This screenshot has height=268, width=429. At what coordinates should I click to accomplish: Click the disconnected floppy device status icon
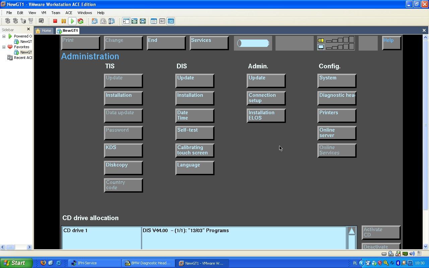point(398,254)
